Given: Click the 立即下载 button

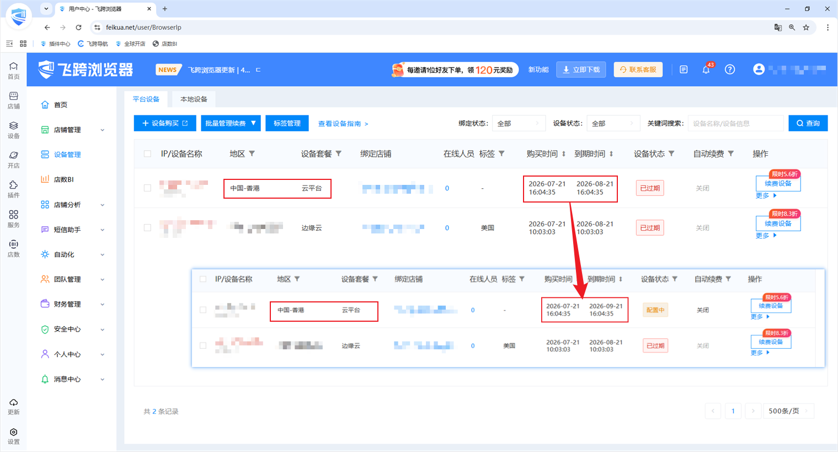Looking at the screenshot, I should pos(581,70).
